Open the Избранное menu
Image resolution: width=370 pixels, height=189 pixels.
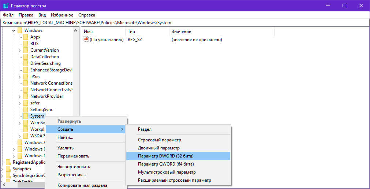pyautogui.click(x=62, y=15)
